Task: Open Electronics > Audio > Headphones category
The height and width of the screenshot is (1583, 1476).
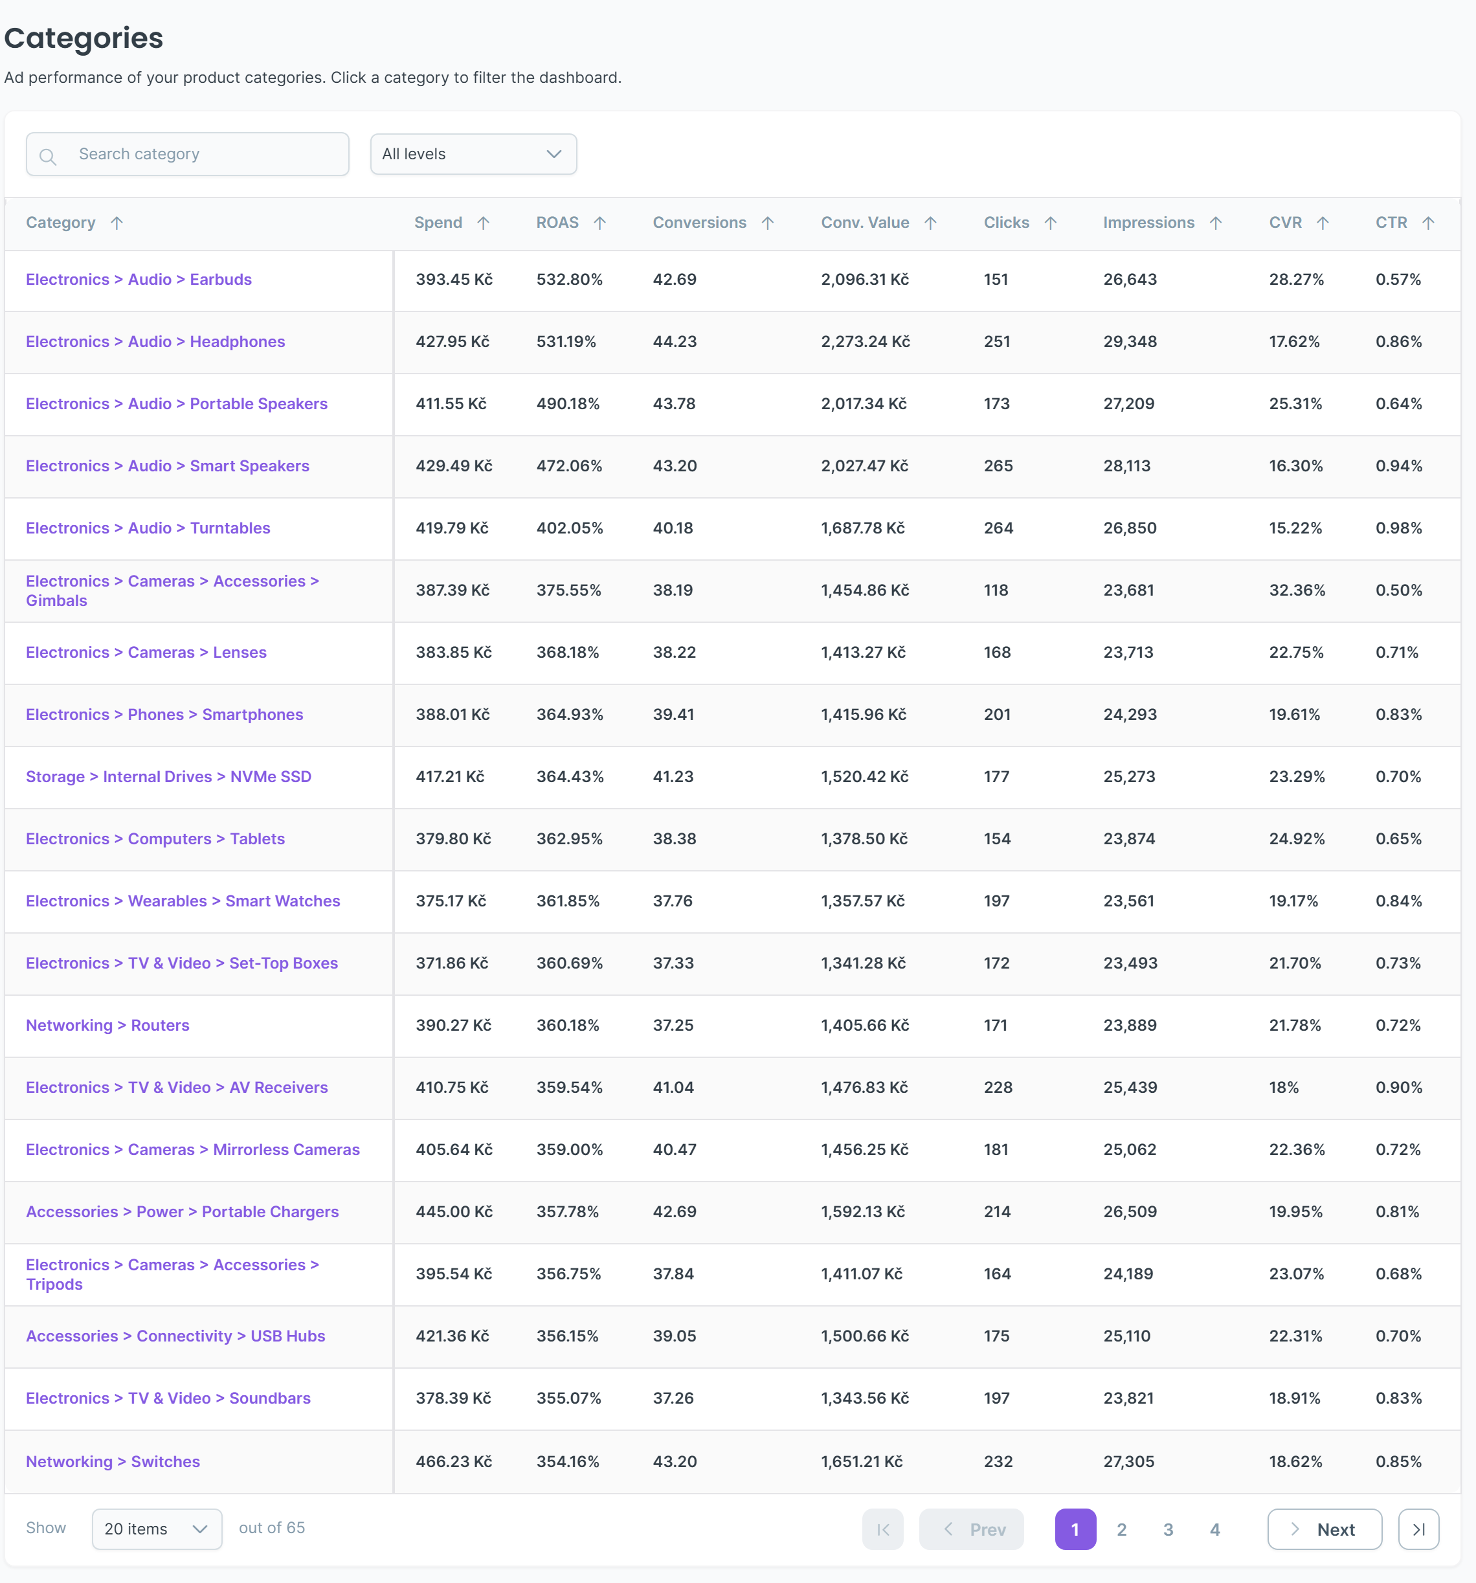Action: tap(155, 342)
